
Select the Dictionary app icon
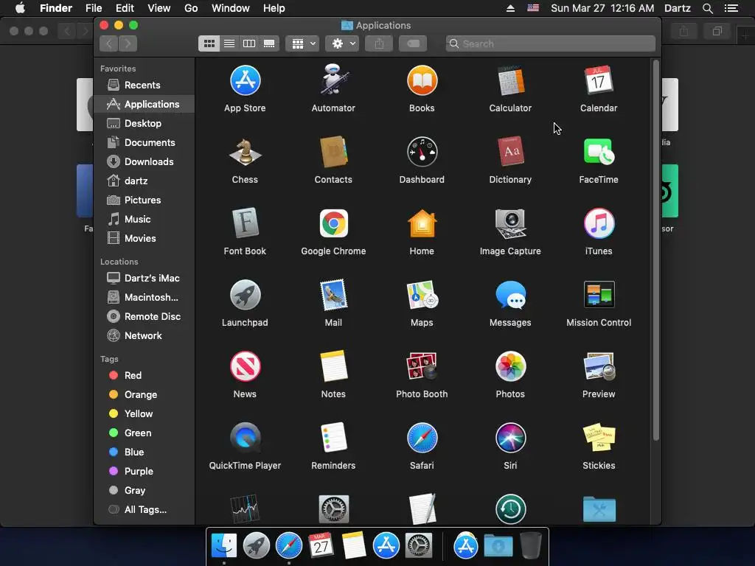point(510,151)
